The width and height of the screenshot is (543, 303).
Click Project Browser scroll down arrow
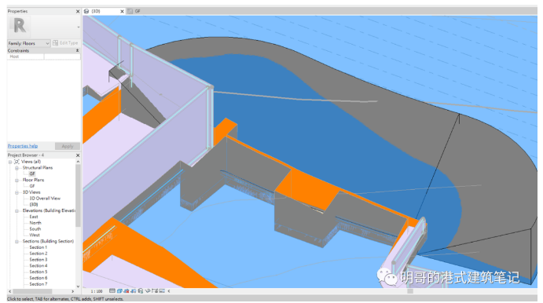point(78,287)
